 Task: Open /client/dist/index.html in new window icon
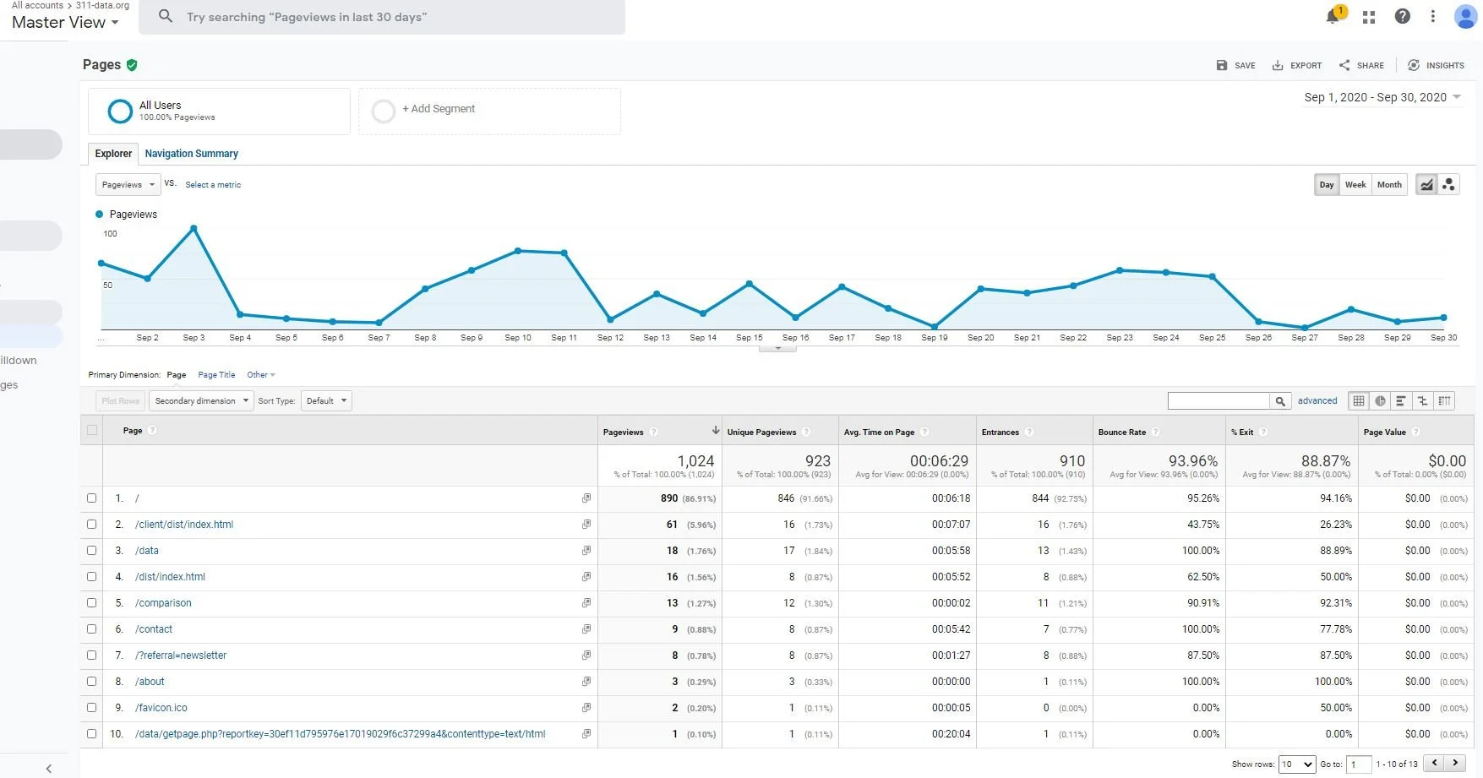pyautogui.click(x=586, y=525)
